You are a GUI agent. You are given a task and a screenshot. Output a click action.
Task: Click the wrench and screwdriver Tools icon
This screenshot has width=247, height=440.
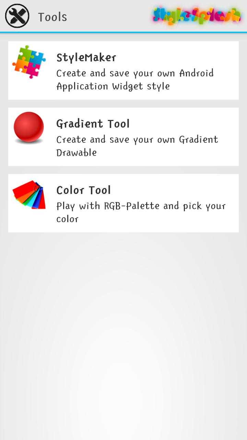click(x=17, y=16)
